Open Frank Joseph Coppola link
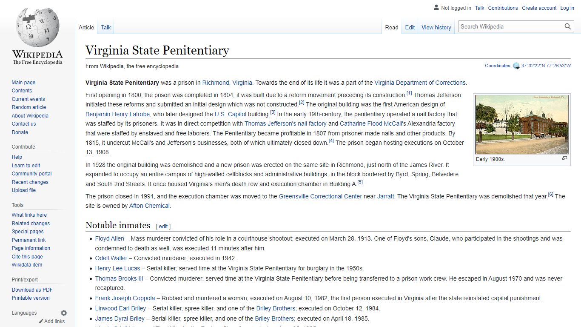Viewport: 581px width, 327px height. 125,298
